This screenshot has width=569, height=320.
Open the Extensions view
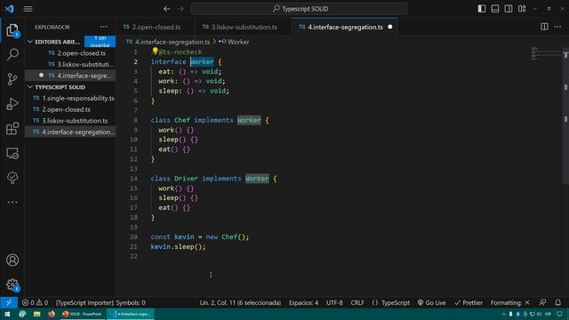tap(12, 128)
